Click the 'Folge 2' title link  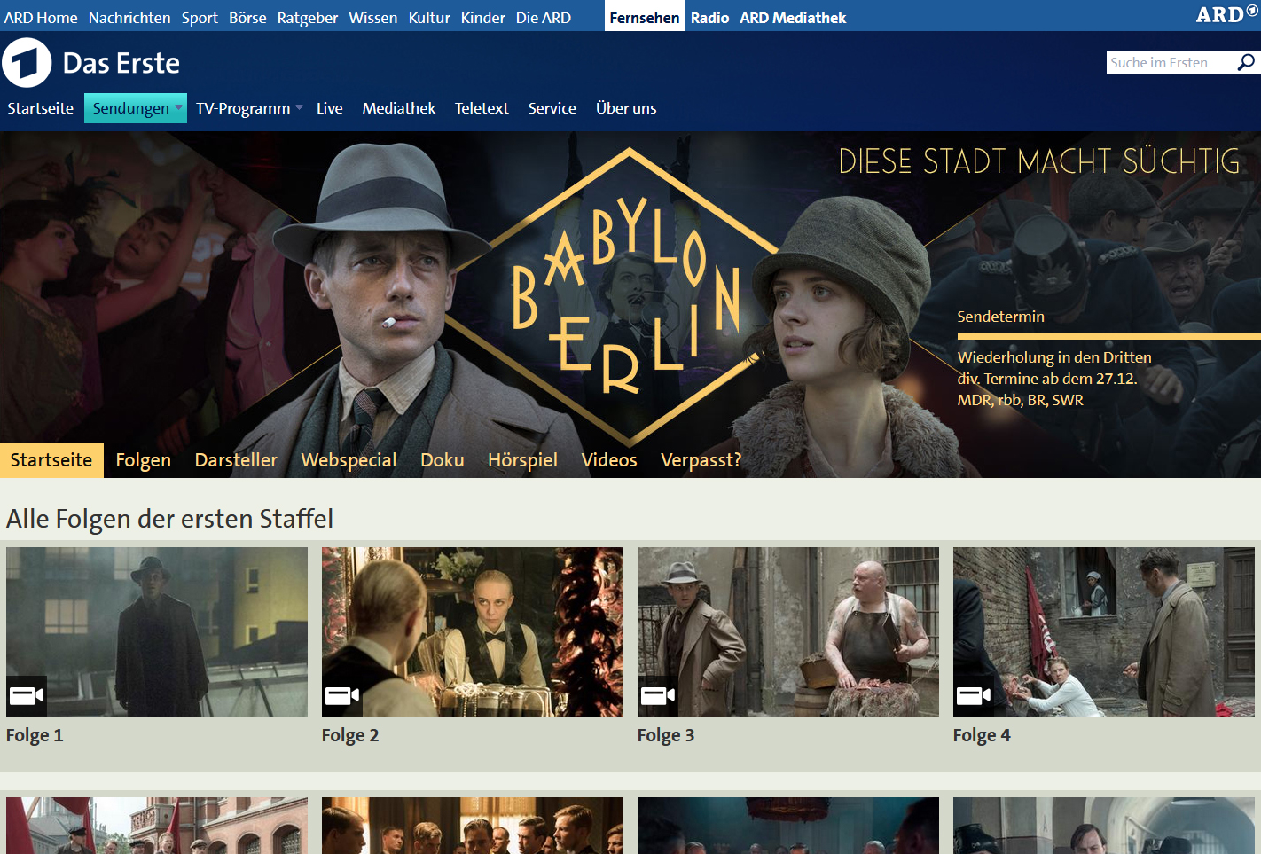(350, 735)
